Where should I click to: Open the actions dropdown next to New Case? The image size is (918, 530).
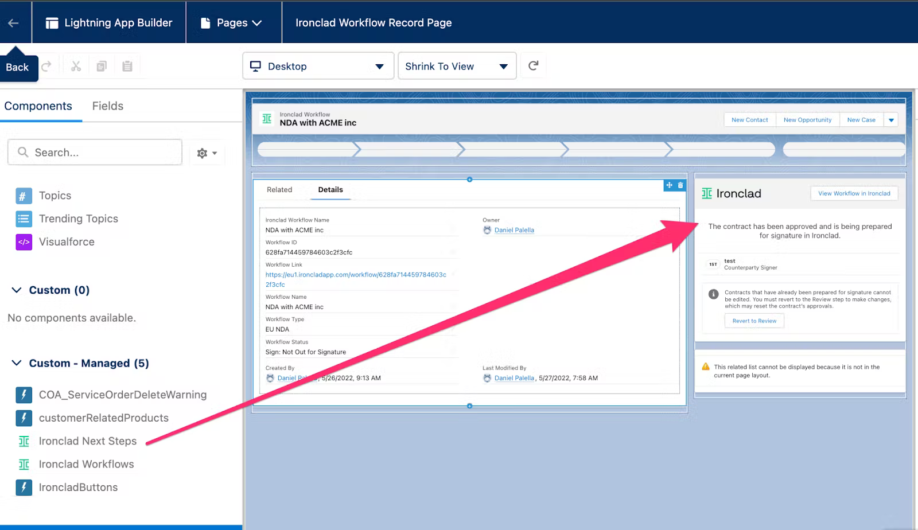pos(891,120)
